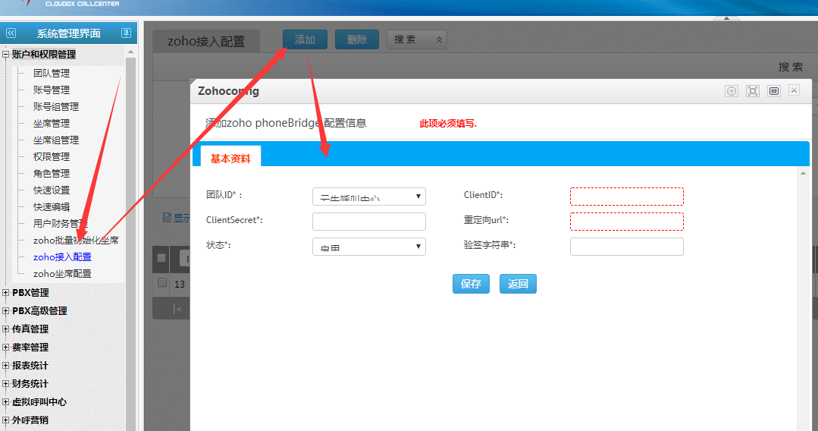Select the 基本资料 tab

point(230,159)
